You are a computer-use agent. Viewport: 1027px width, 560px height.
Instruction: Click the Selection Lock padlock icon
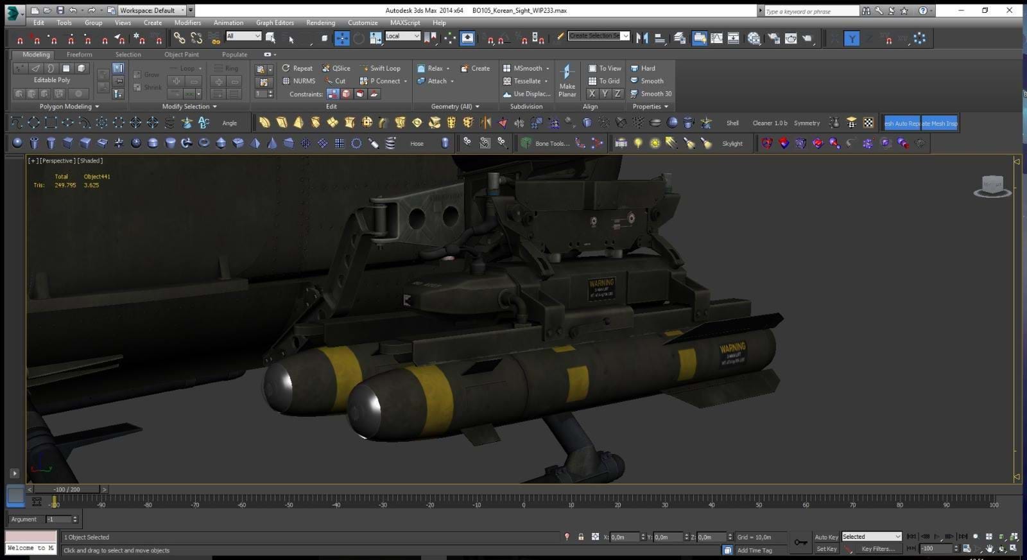coord(581,537)
